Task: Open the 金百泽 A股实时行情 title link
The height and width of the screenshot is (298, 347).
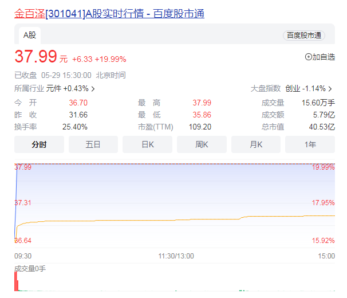Action: pos(109,13)
